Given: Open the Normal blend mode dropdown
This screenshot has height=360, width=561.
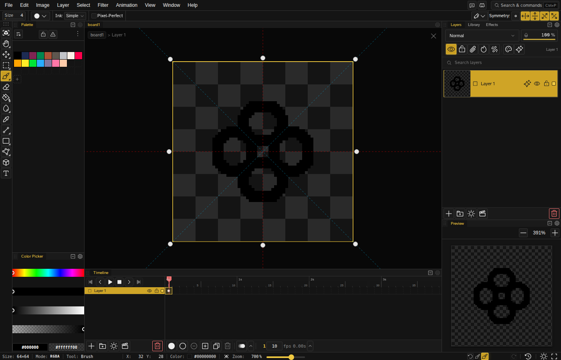Looking at the screenshot, I should pos(482,36).
